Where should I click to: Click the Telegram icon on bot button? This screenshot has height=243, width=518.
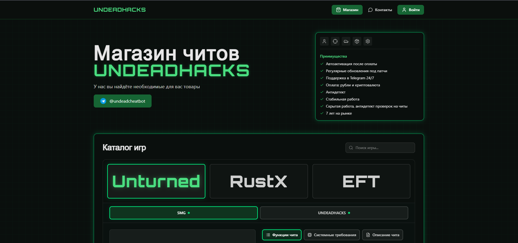103,101
